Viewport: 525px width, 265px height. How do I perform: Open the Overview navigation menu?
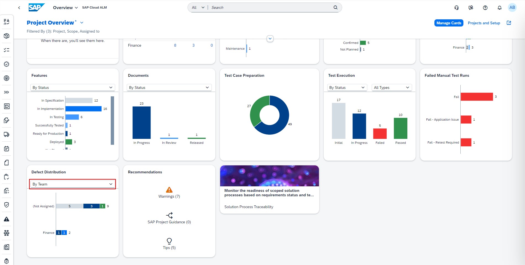point(65,8)
